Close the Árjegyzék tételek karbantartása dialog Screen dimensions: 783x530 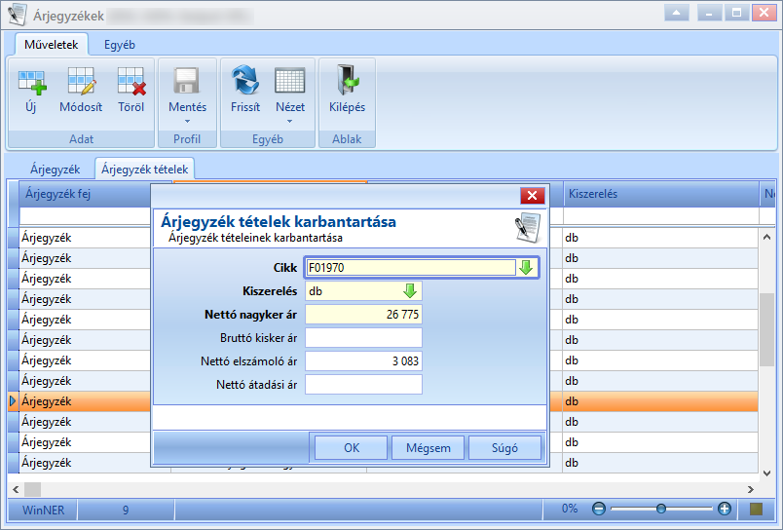coord(533,195)
